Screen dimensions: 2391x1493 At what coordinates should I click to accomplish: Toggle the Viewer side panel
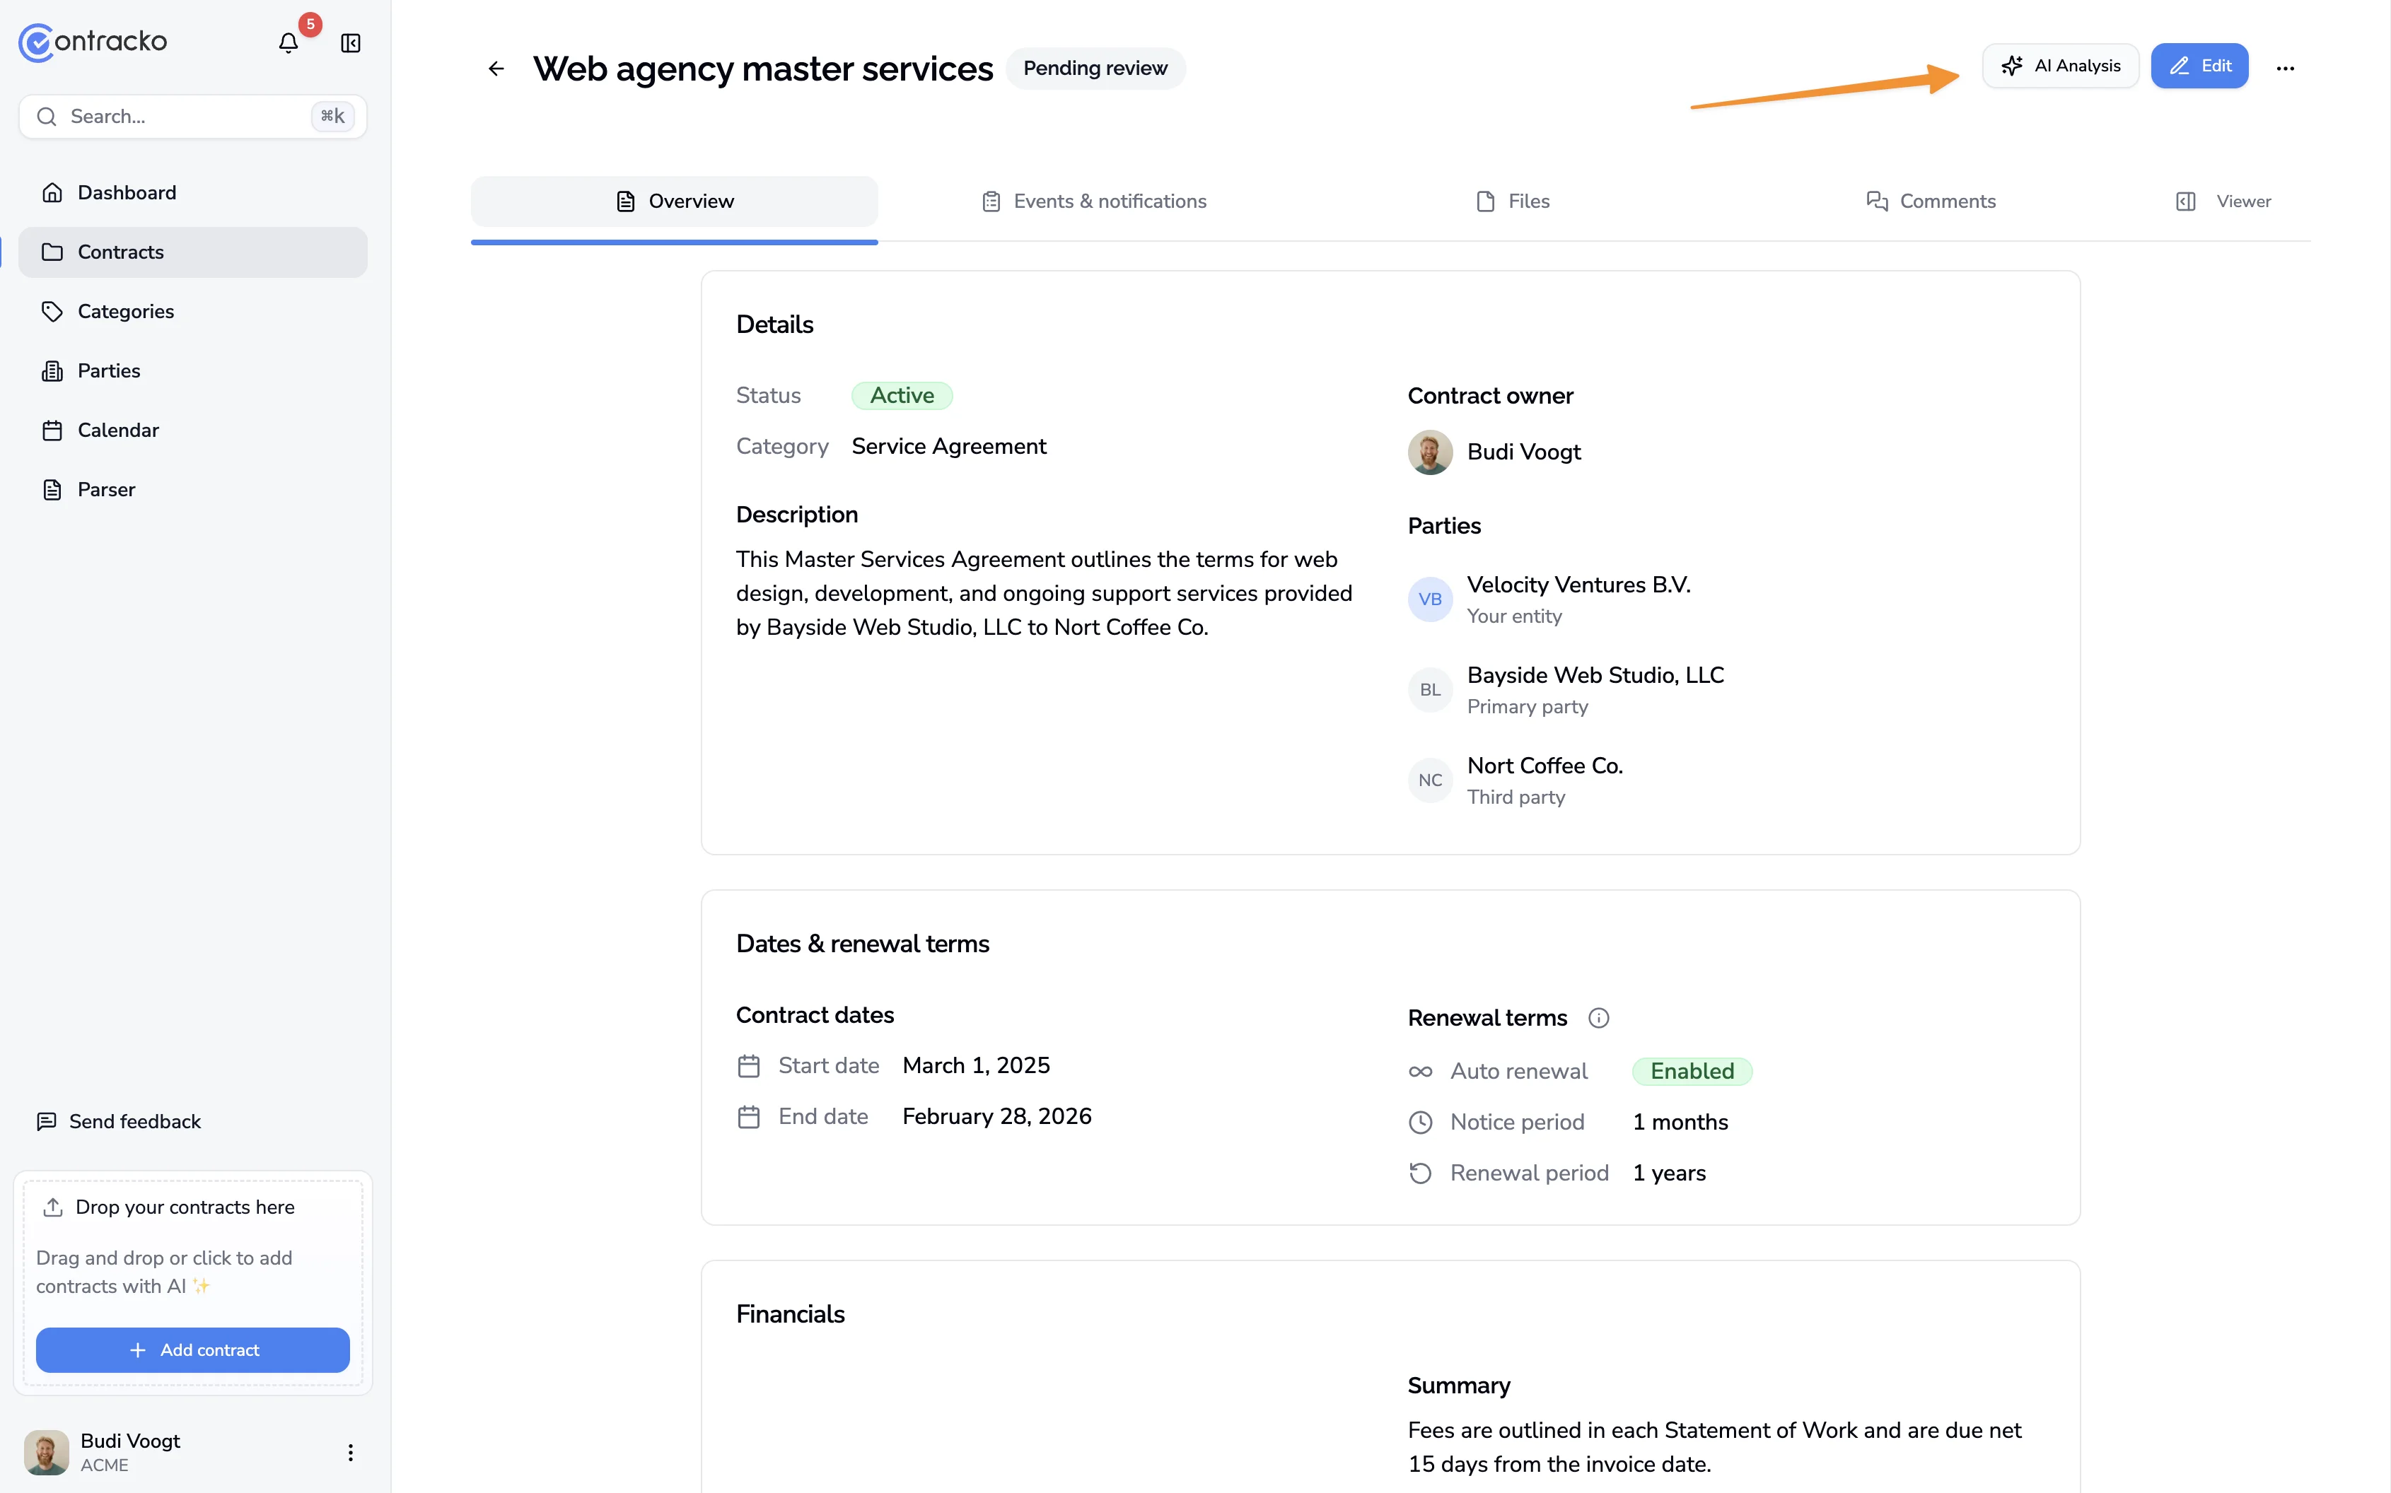[x=2224, y=201]
